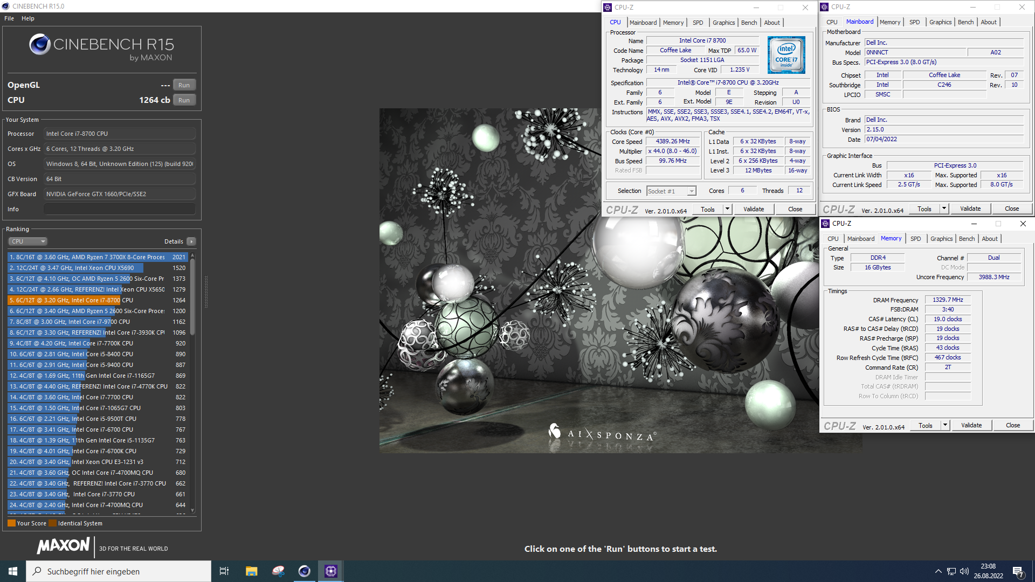Switch to Mainboard tab in first CPU-Z window
Viewport: 1035px width, 582px height.
[643, 23]
